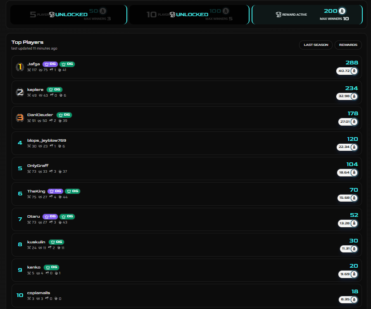
Task: Click TheKing's score of 70
Action: 354,190
